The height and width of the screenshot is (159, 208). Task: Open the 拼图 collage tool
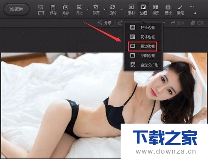156,10
